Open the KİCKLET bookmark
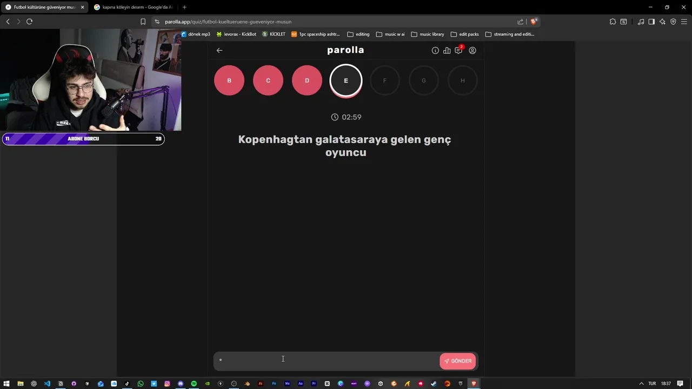 point(274,34)
